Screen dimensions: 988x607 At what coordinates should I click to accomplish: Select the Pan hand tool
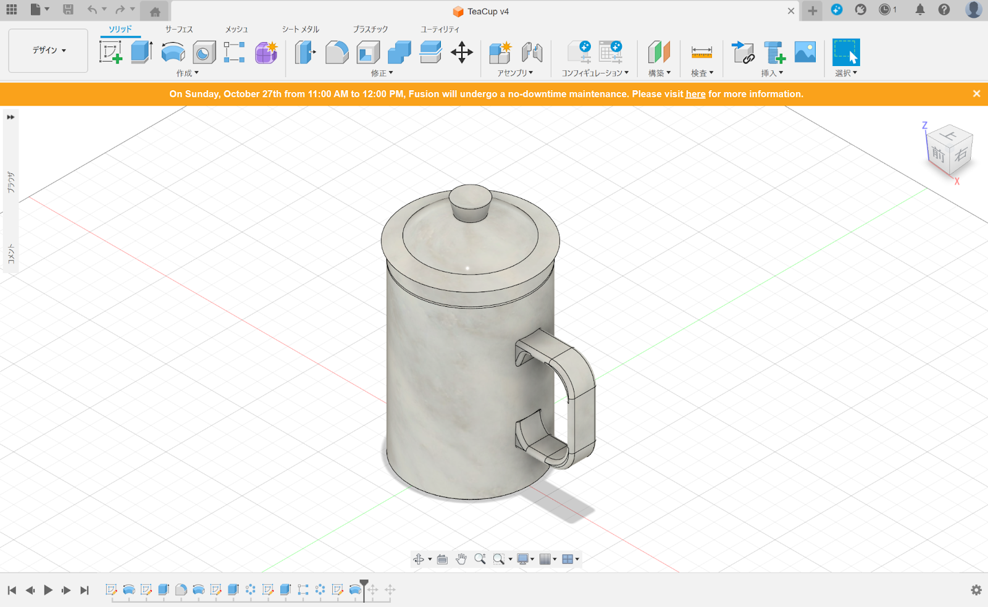point(461,559)
